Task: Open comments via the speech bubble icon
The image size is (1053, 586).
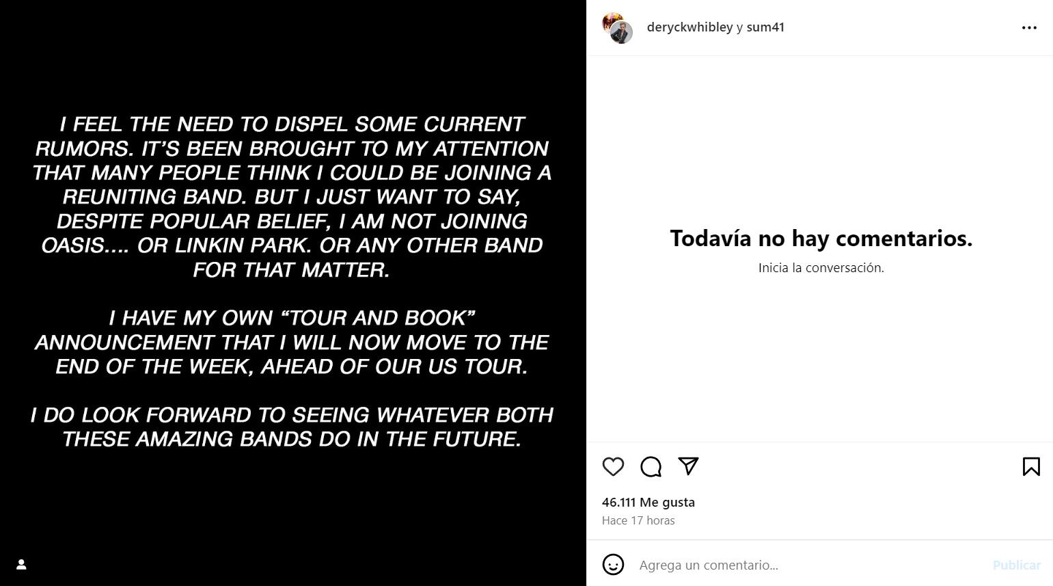Action: click(651, 466)
